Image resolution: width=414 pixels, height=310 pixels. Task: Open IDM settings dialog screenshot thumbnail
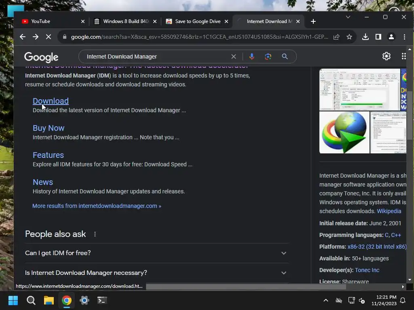(389, 132)
